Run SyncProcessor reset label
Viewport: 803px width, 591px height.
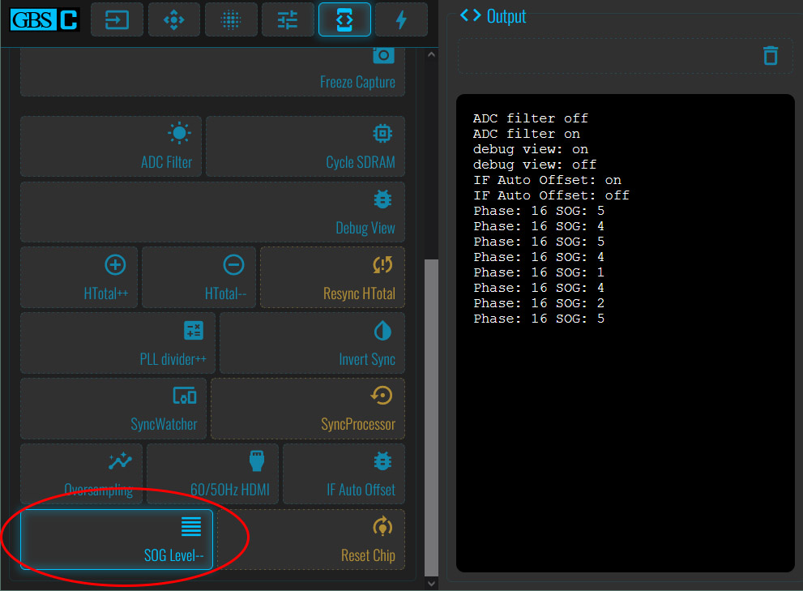[358, 425]
